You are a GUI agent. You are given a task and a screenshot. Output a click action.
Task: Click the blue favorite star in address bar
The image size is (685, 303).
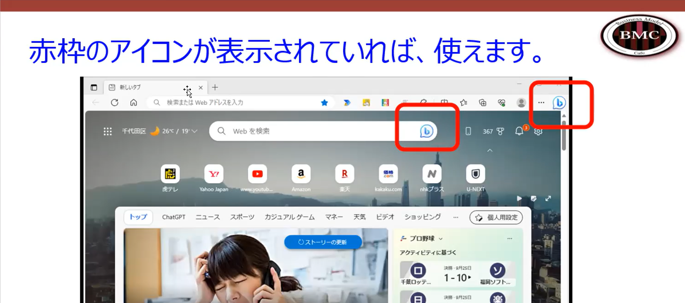324,103
